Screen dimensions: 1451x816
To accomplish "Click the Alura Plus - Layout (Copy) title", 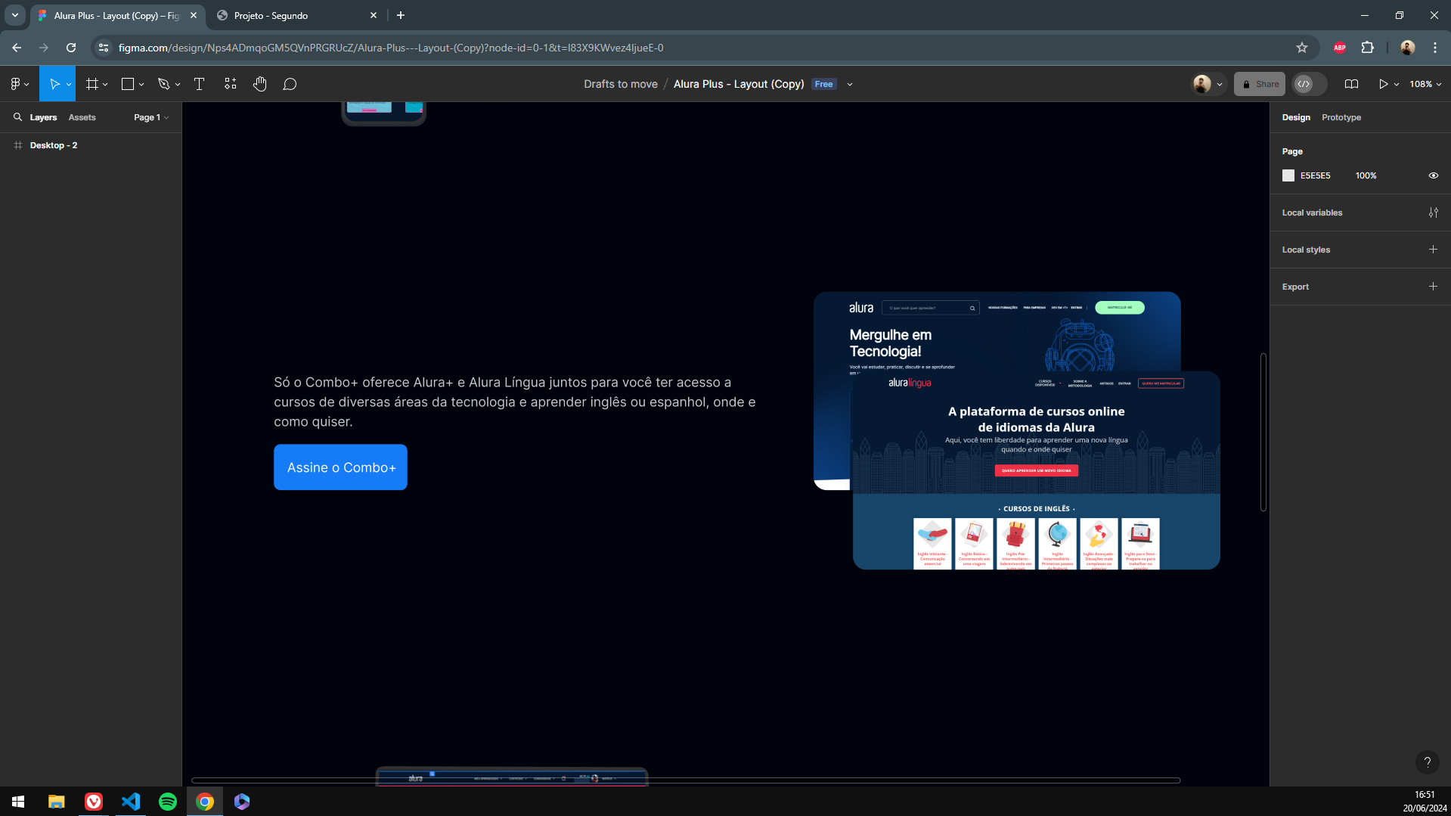I will pyautogui.click(x=739, y=84).
